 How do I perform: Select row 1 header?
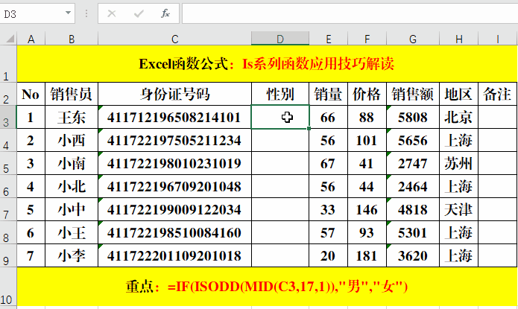8,64
